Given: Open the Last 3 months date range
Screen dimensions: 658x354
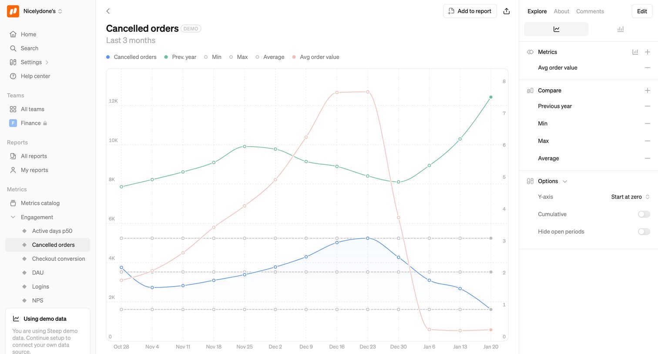Looking at the screenshot, I should [131, 40].
